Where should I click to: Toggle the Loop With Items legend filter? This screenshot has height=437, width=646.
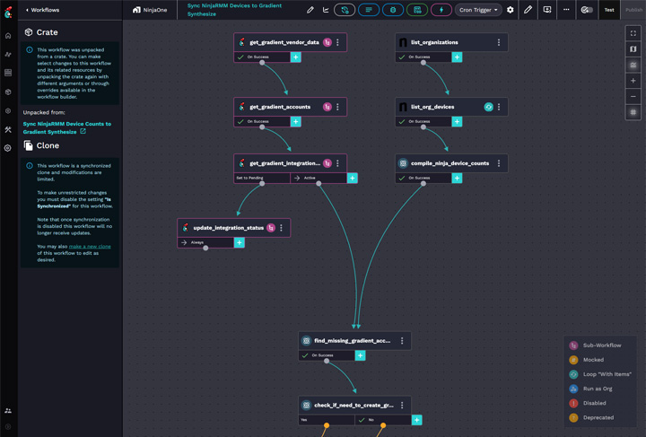pyautogui.click(x=574, y=374)
